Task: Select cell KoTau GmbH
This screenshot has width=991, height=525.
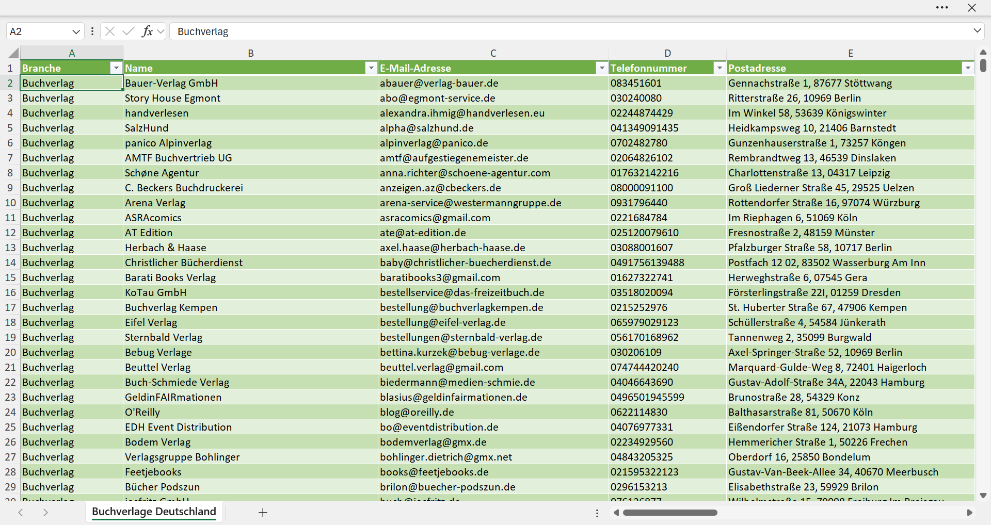Action: point(250,292)
